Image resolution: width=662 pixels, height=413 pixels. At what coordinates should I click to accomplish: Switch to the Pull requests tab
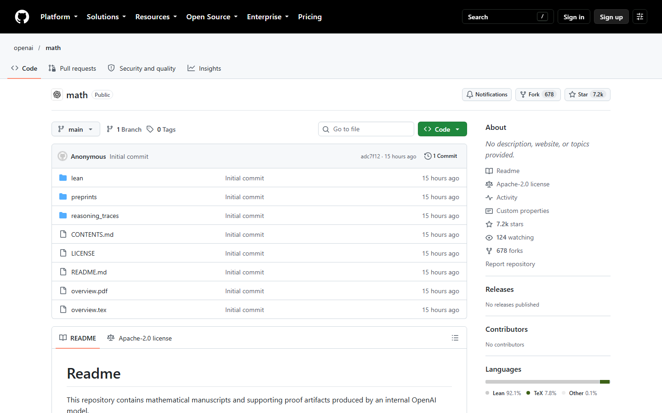click(x=72, y=68)
